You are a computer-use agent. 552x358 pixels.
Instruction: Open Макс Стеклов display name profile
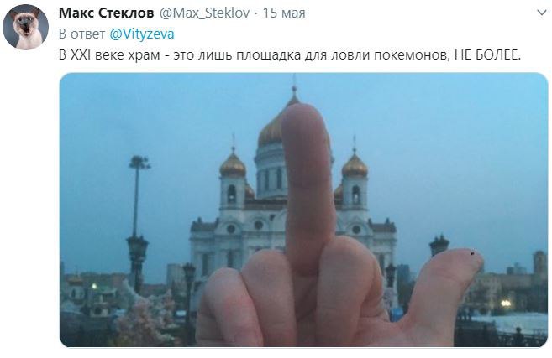pyautogui.click(x=107, y=13)
